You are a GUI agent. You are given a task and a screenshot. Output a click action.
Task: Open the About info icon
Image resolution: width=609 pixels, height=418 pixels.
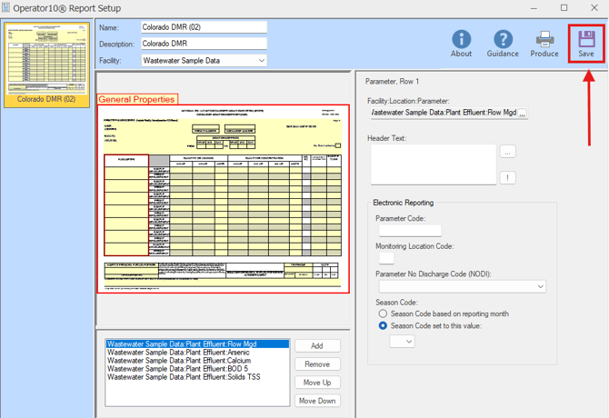(462, 42)
